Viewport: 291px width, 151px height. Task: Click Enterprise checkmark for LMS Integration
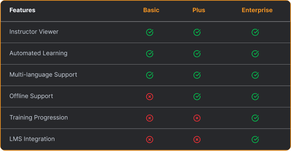(x=255, y=140)
